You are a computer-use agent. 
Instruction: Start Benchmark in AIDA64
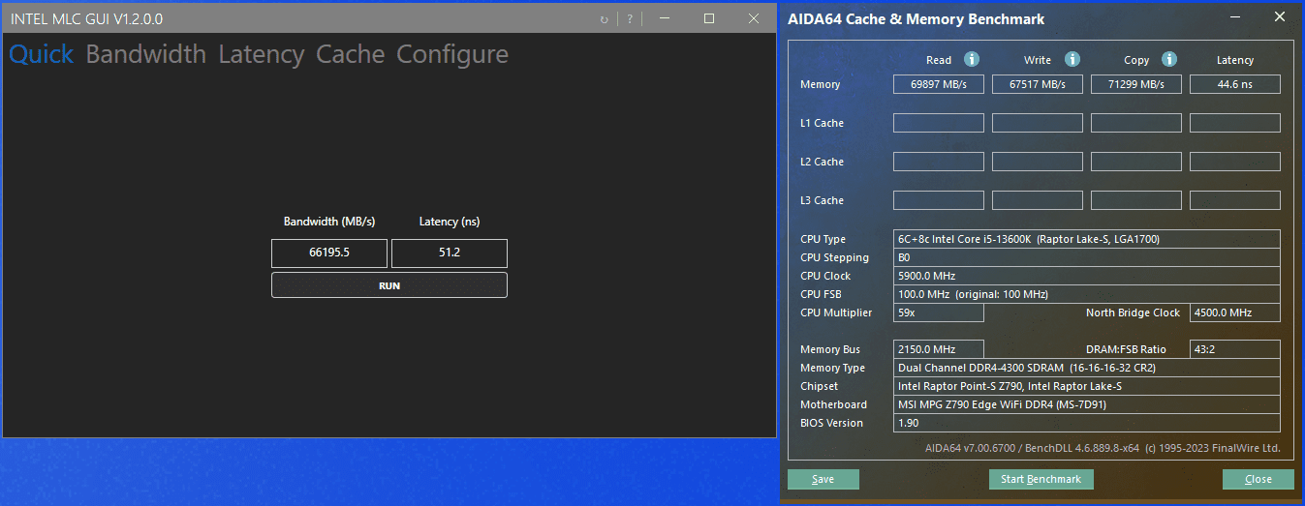(x=1041, y=479)
